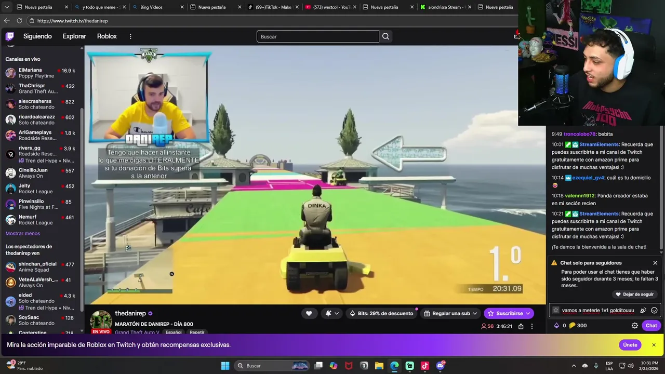The height and width of the screenshot is (374, 665).
Task: Click the share icon under the video
Action: pyautogui.click(x=521, y=326)
